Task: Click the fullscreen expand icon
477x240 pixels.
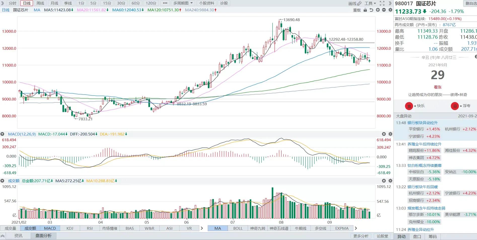Action: pyautogui.click(x=382, y=3)
